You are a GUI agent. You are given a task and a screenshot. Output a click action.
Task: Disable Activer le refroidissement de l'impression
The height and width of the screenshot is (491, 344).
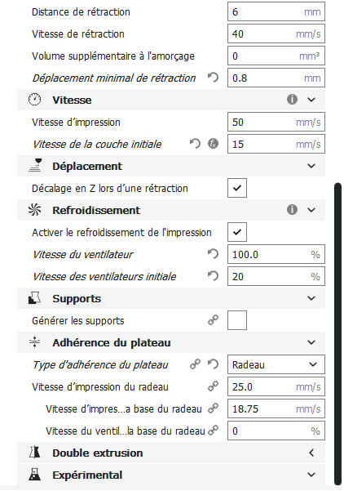pyautogui.click(x=237, y=232)
